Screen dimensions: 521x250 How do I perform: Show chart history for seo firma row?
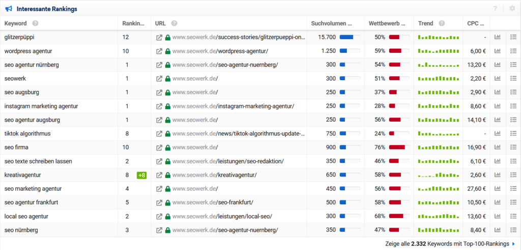coord(498,148)
